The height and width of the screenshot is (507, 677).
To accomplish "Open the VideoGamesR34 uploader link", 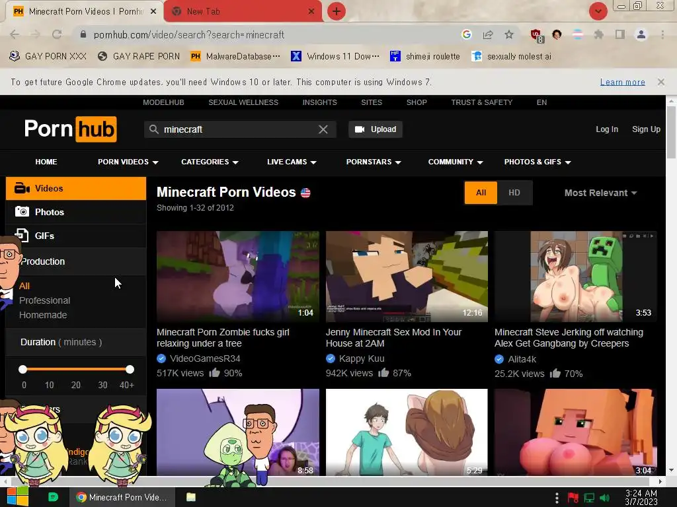I will click(x=205, y=358).
